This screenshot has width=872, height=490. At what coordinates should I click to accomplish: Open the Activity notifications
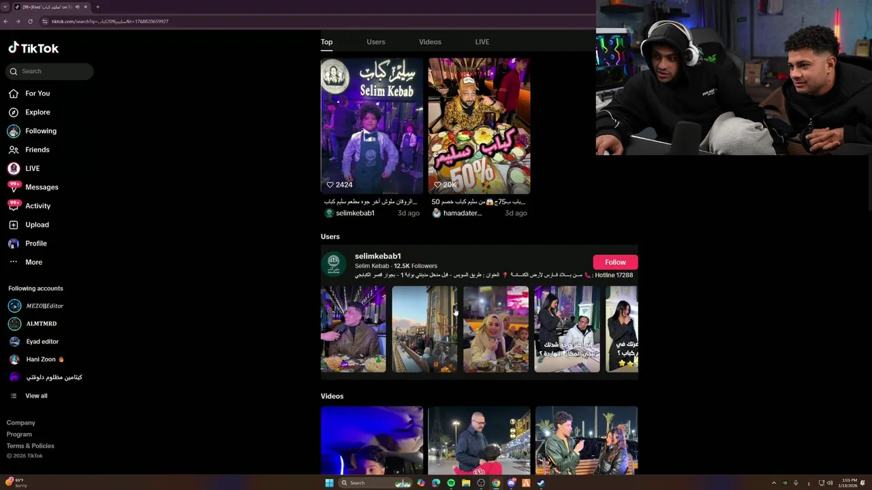coord(29,206)
